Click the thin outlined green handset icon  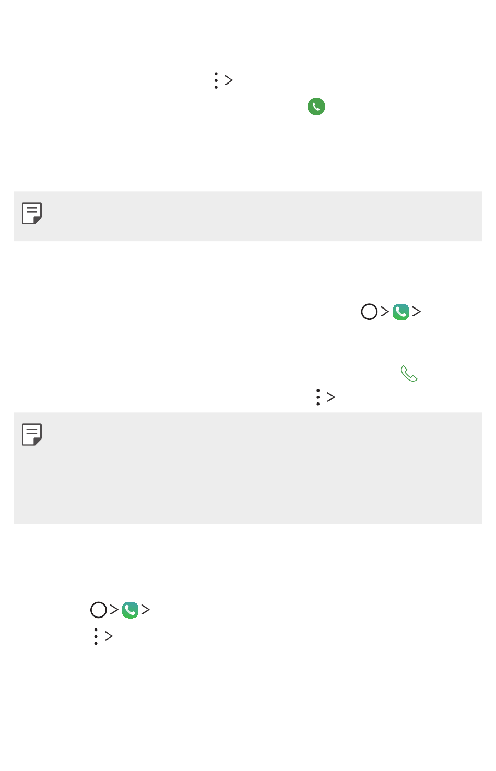click(x=409, y=374)
